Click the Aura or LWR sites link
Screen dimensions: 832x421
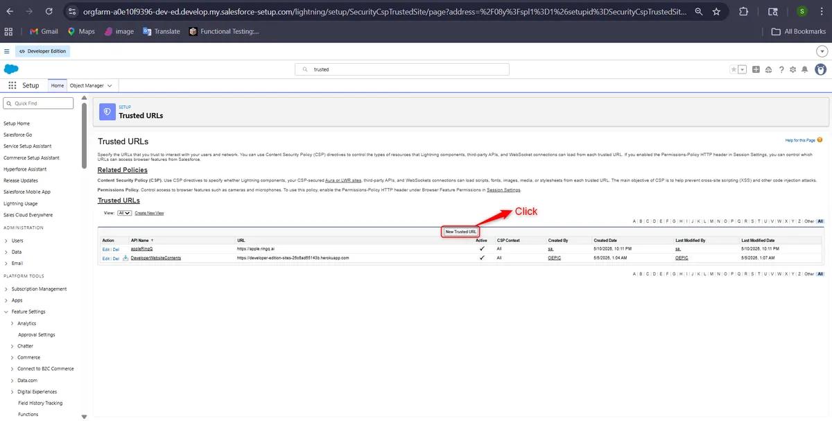point(343,179)
